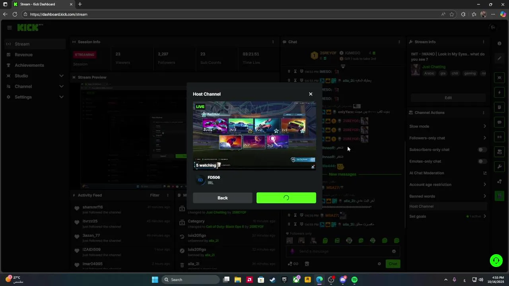The image size is (509, 286).
Task: Click shammrf16 in Activity Feed
Action: (x=93, y=207)
